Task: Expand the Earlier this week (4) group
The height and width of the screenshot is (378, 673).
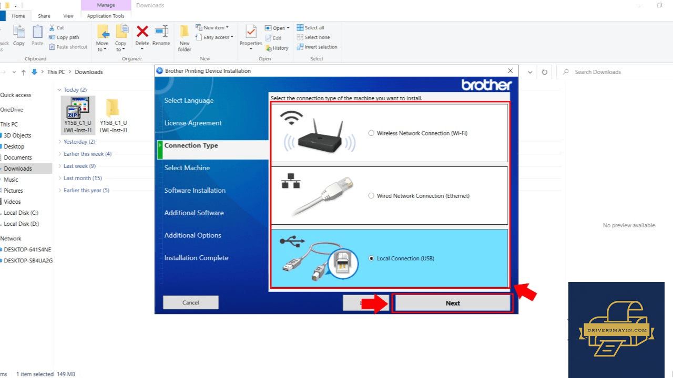Action: tap(59, 154)
